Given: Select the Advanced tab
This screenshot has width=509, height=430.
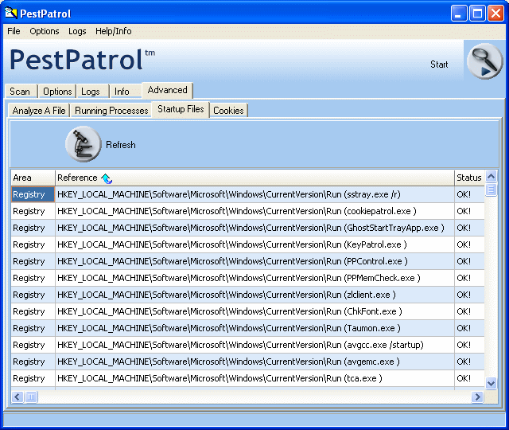Looking at the screenshot, I should pos(168,90).
